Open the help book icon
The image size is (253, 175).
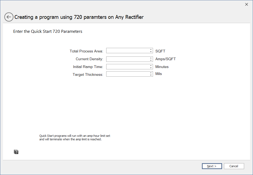pos(16,152)
